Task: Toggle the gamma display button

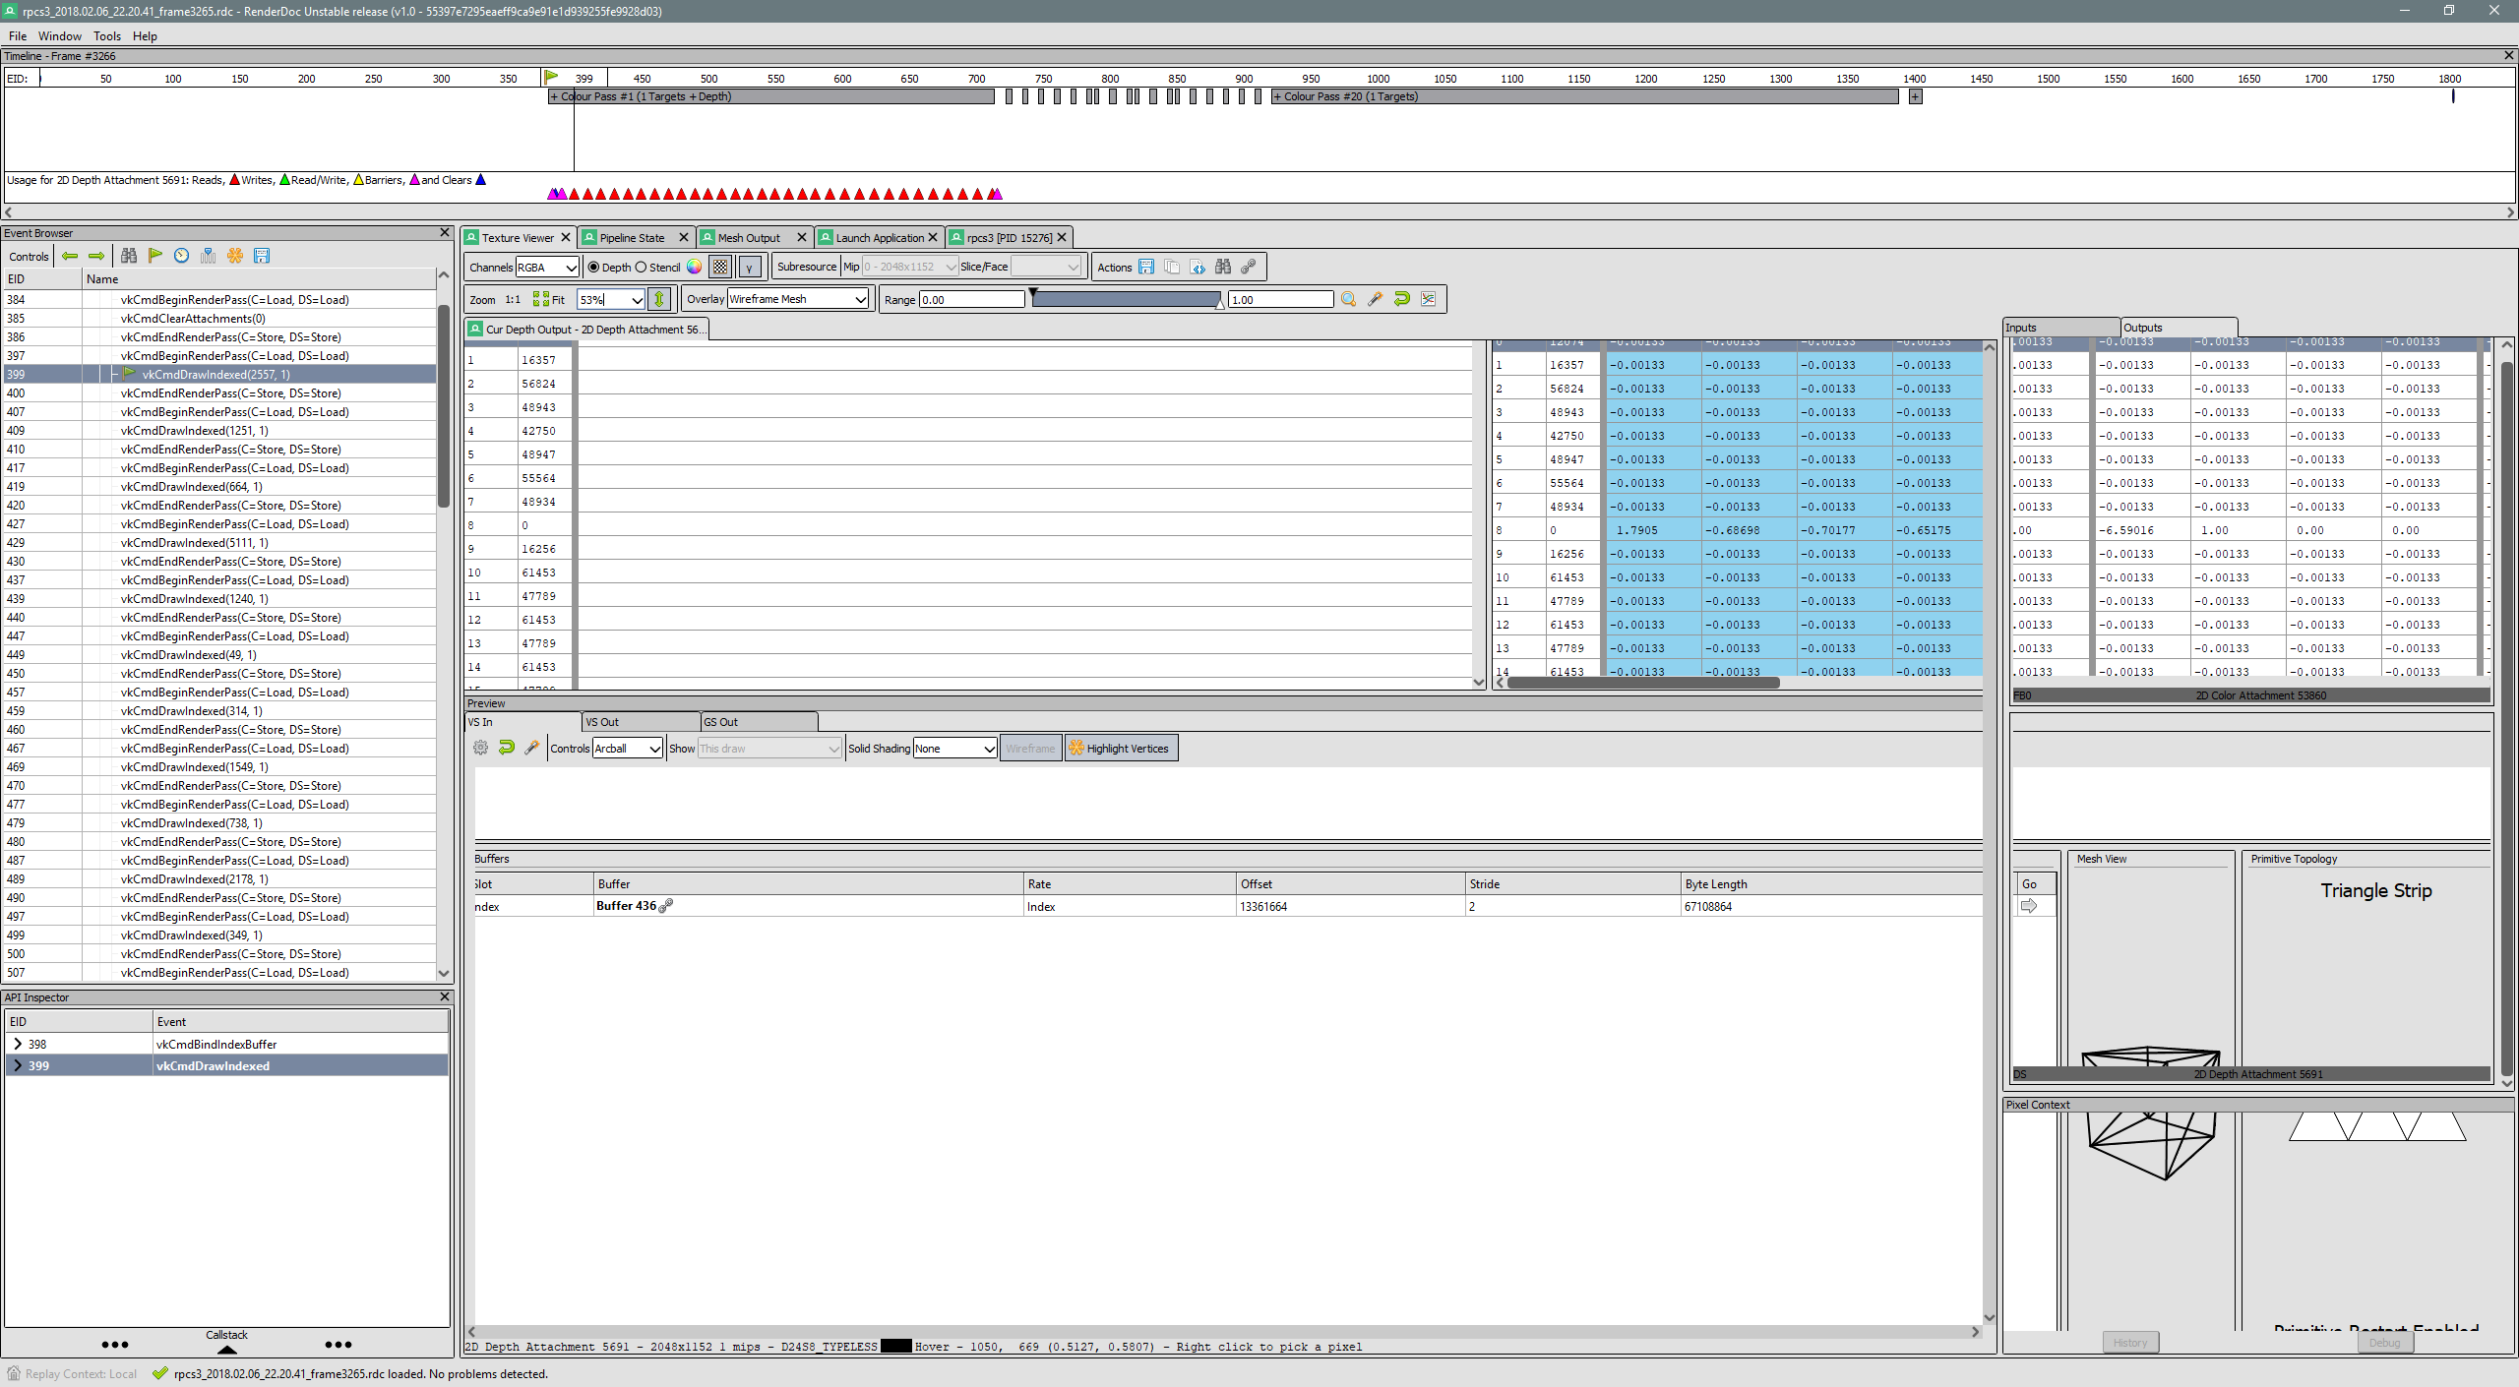Action: (x=749, y=267)
